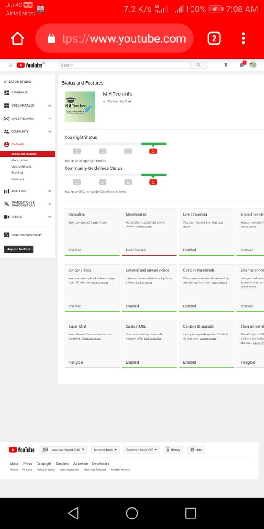The height and width of the screenshot is (529, 264).
Task: Click the red Community Guidelines face icon
Action: (x=153, y=182)
